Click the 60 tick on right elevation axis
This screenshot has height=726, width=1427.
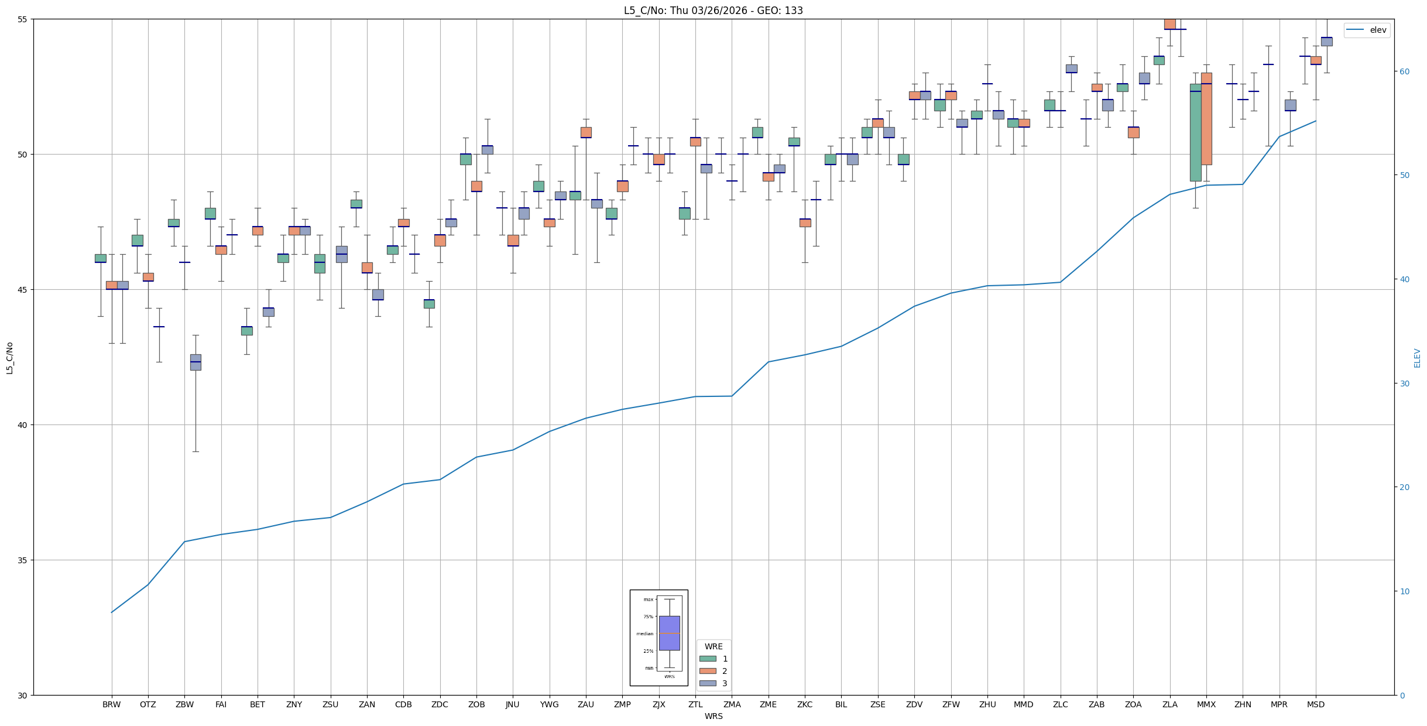tap(1405, 71)
